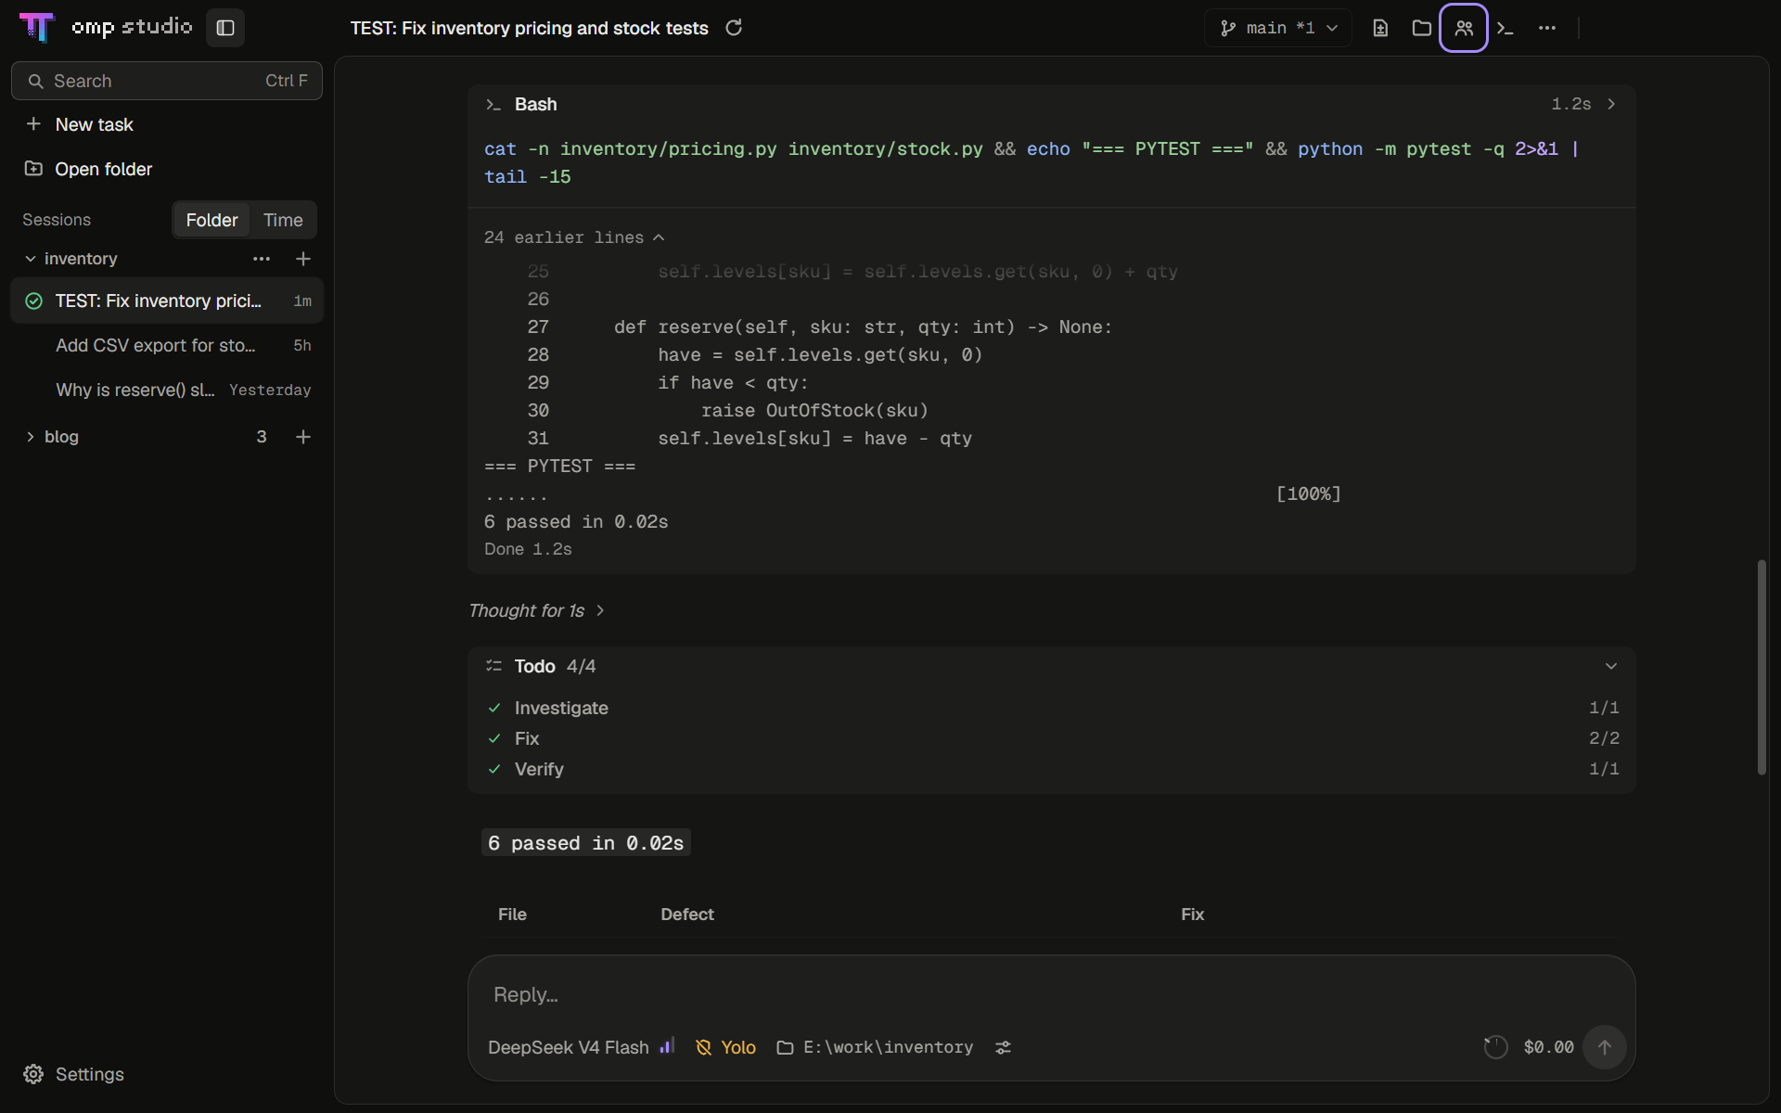Collapse the Todo 4/4 panel
The height and width of the screenshot is (1113, 1781).
pyautogui.click(x=1611, y=666)
